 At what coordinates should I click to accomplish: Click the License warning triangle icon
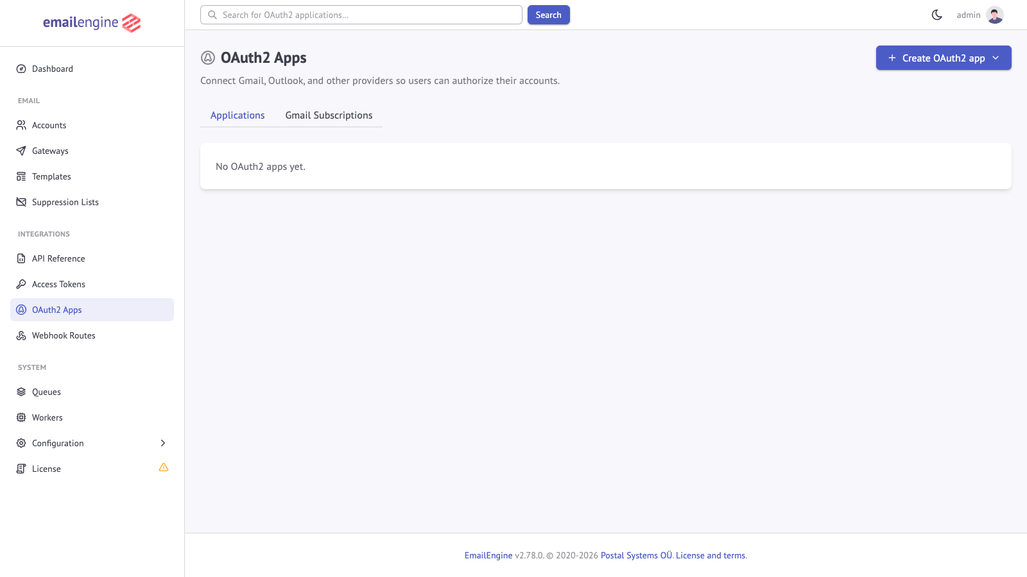pos(164,467)
